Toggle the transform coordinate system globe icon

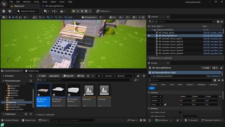click(x=25, y=17)
